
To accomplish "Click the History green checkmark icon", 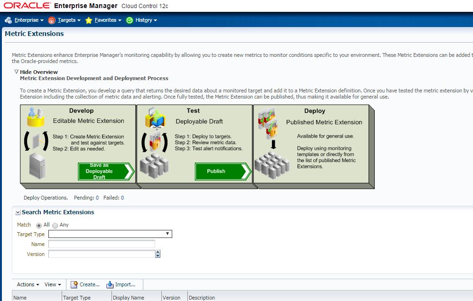I will tap(129, 20).
